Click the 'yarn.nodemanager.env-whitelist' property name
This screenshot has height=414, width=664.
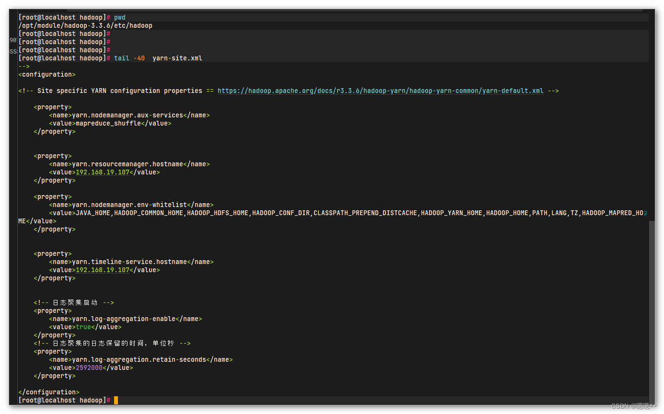coord(129,205)
